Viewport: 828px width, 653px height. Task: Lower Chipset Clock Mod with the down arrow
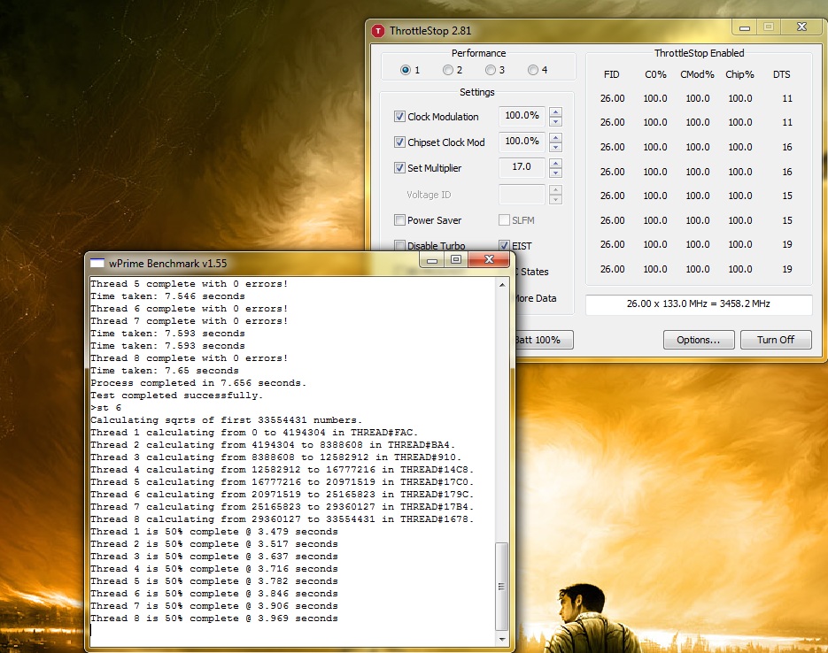coord(555,147)
